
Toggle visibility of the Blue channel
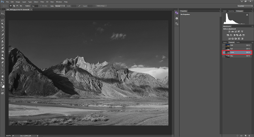(224, 56)
